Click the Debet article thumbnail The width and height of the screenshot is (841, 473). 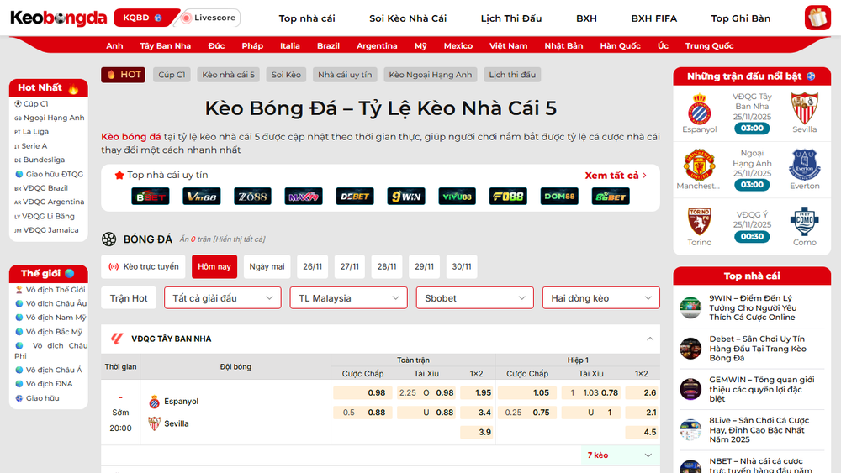point(690,349)
